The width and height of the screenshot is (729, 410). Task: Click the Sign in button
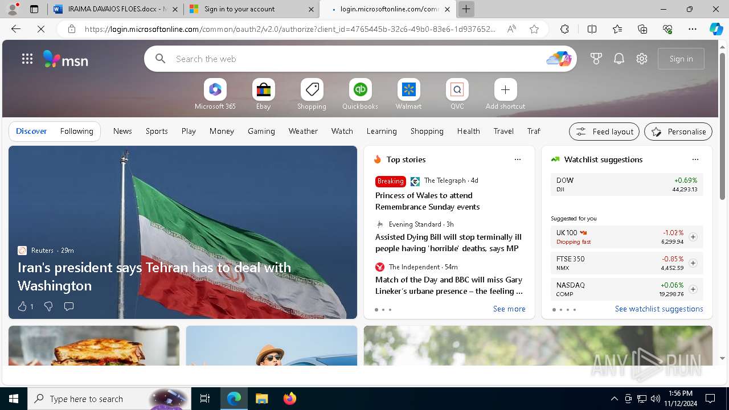click(x=681, y=59)
